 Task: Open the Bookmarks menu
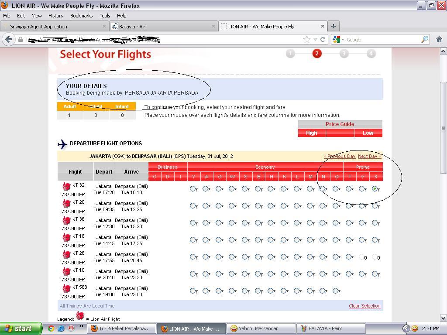(x=82, y=16)
